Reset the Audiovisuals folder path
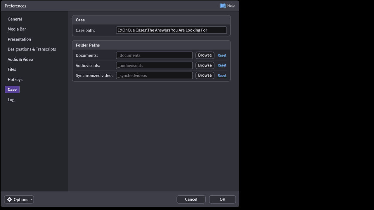374x210 pixels. click(x=222, y=65)
